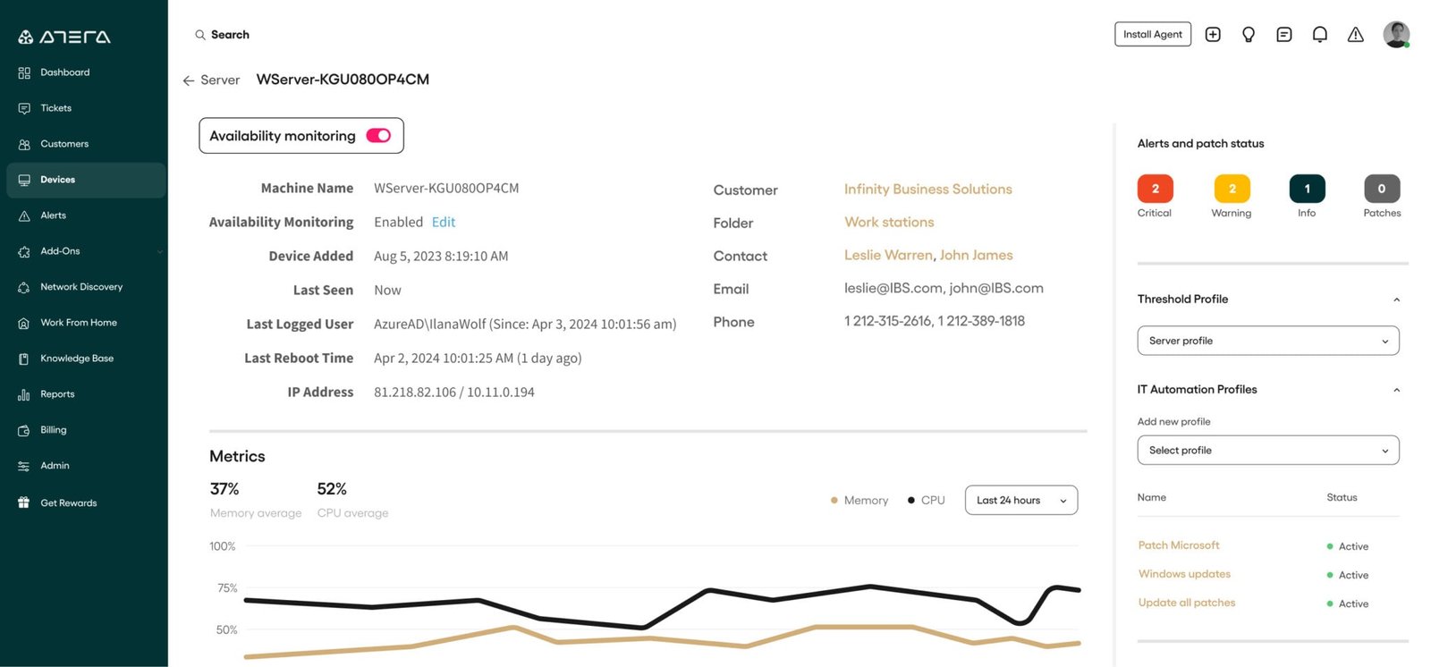Go back using the arrow icon

[x=189, y=80]
